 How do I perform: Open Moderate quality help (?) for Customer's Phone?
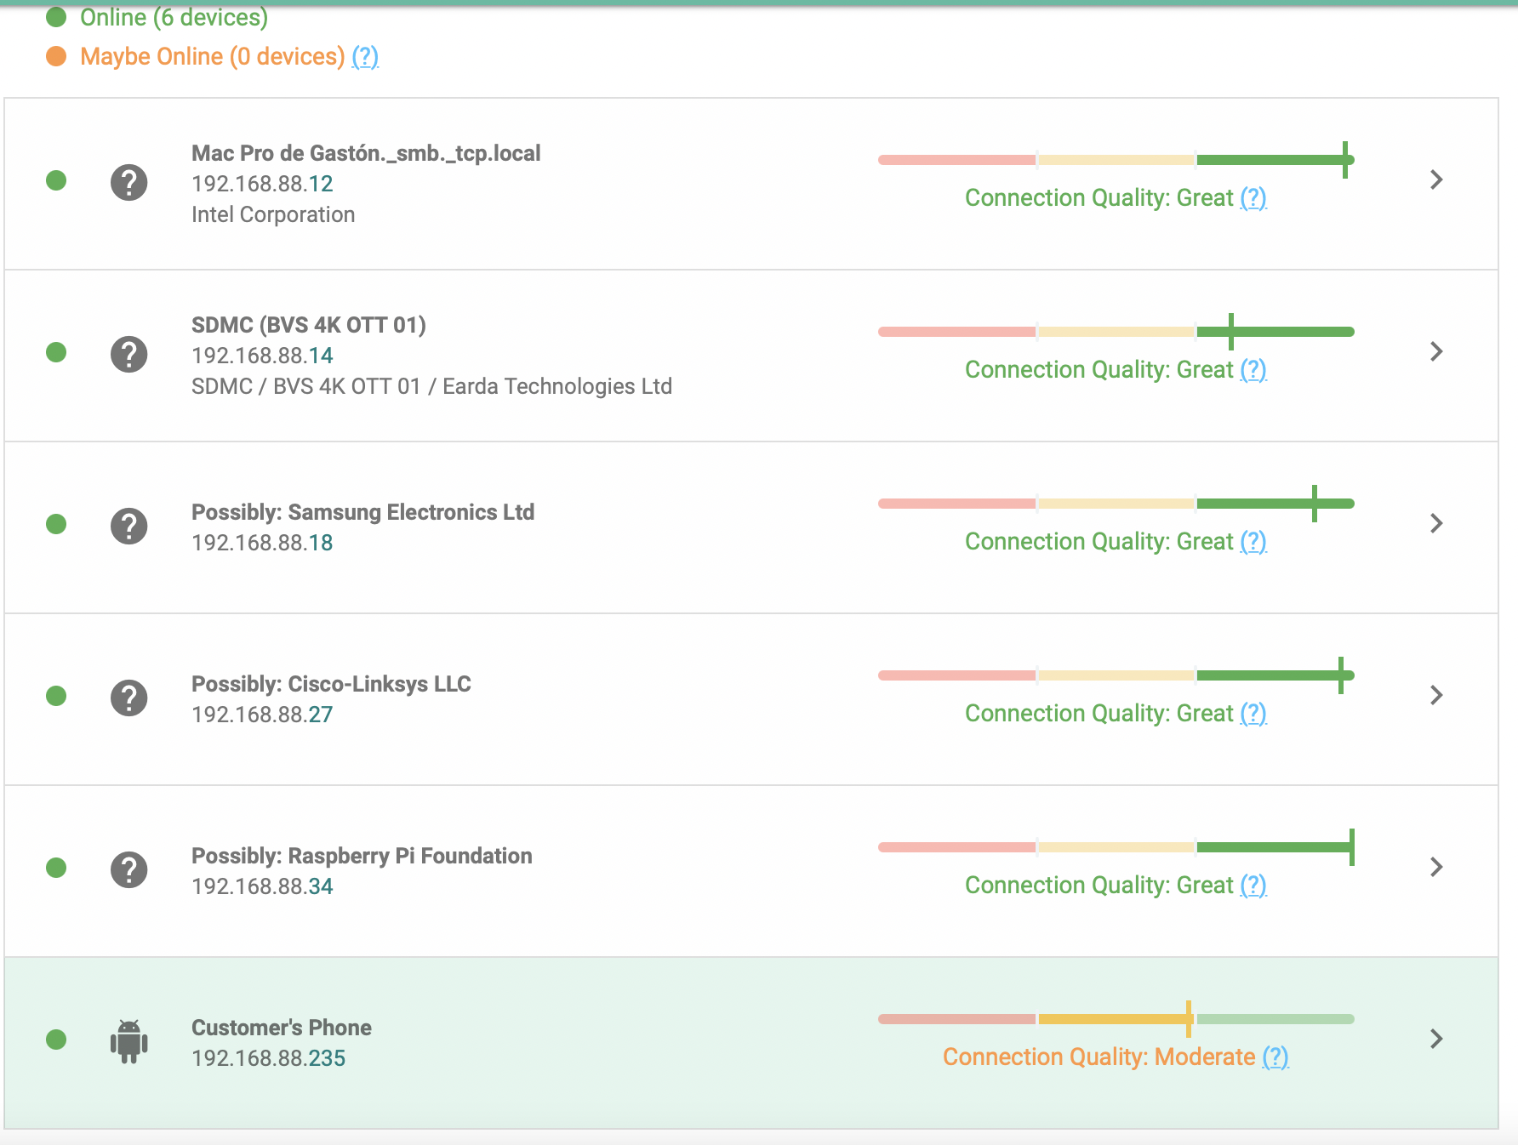1275,1057
